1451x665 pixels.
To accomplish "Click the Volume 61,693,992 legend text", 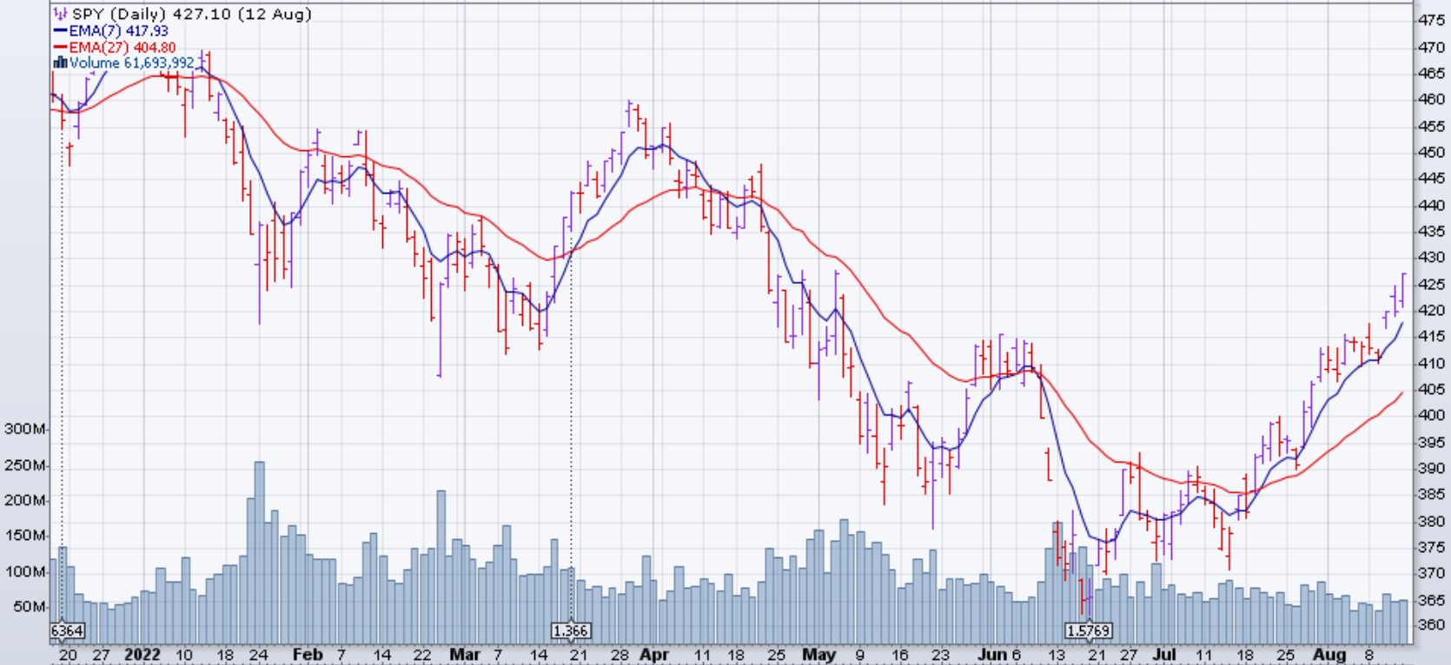I will [x=132, y=63].
